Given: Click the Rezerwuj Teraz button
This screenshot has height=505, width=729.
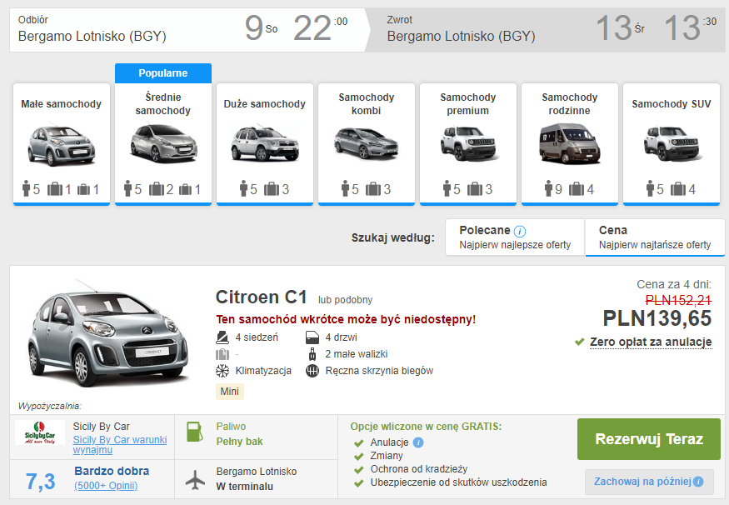Looking at the screenshot, I should (x=648, y=439).
